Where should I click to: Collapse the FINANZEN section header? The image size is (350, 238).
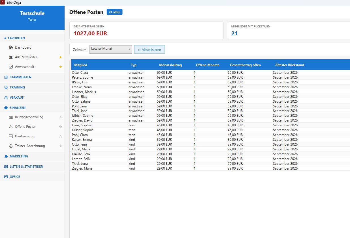click(x=32, y=108)
